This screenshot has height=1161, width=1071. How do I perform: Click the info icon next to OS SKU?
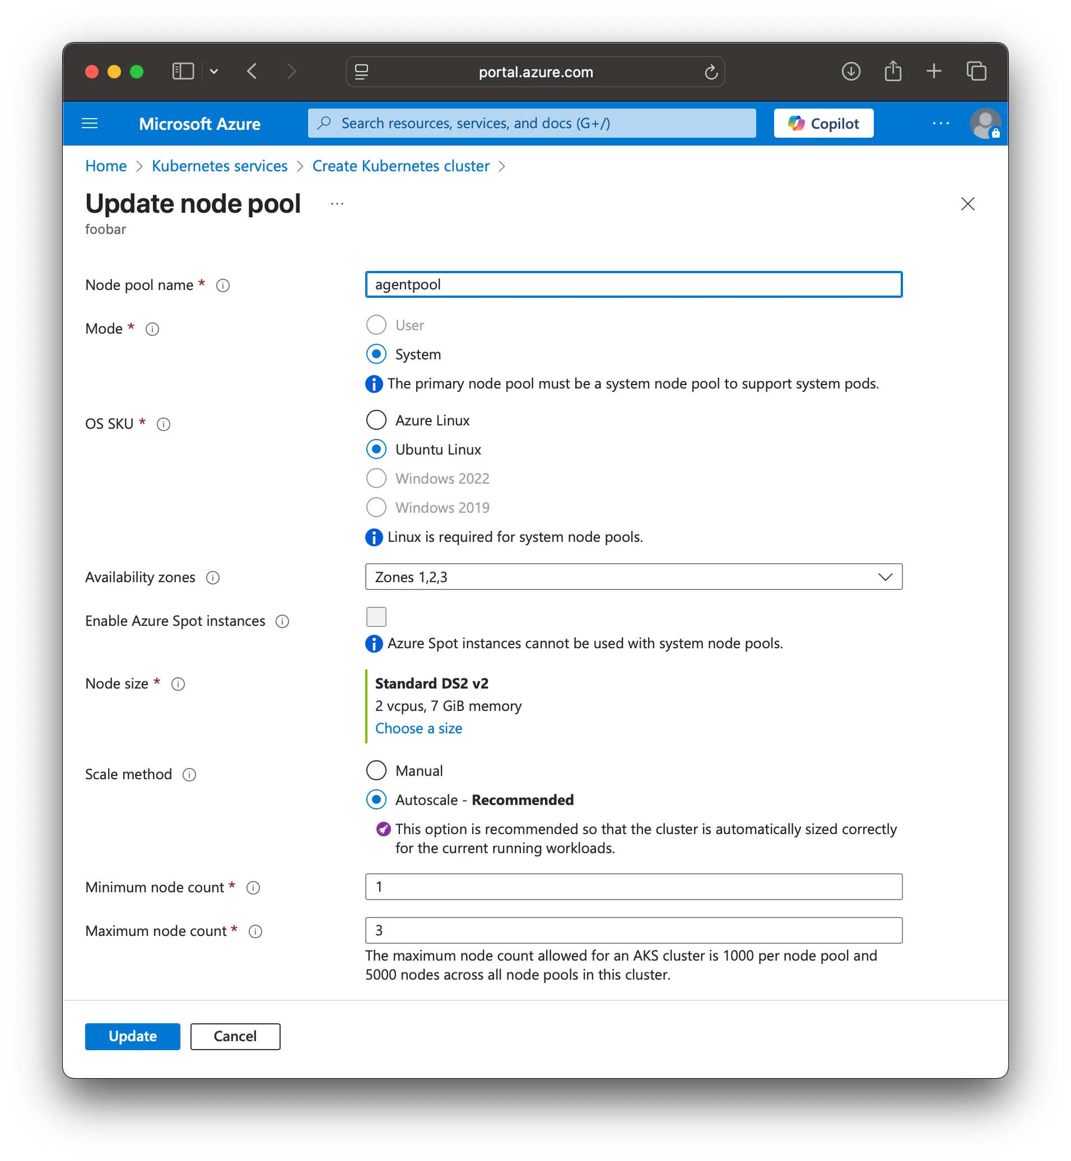pyautogui.click(x=164, y=424)
